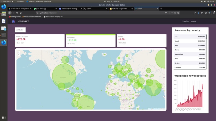Switch to Pallavi C's Zoom Meeting tab
The image size is (216, 121).
point(70,9)
